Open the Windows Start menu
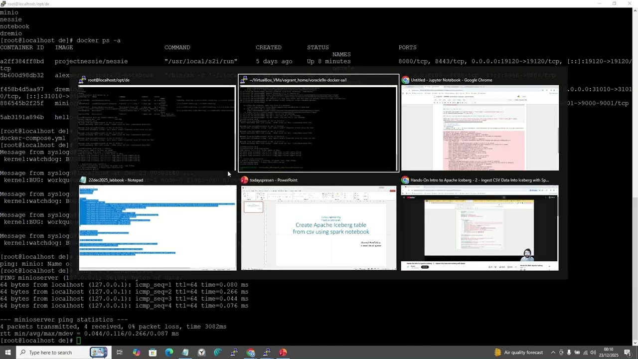 pos(8,353)
